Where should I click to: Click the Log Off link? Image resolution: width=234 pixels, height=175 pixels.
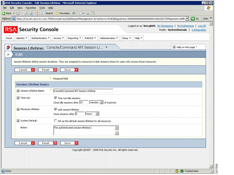[202, 26]
